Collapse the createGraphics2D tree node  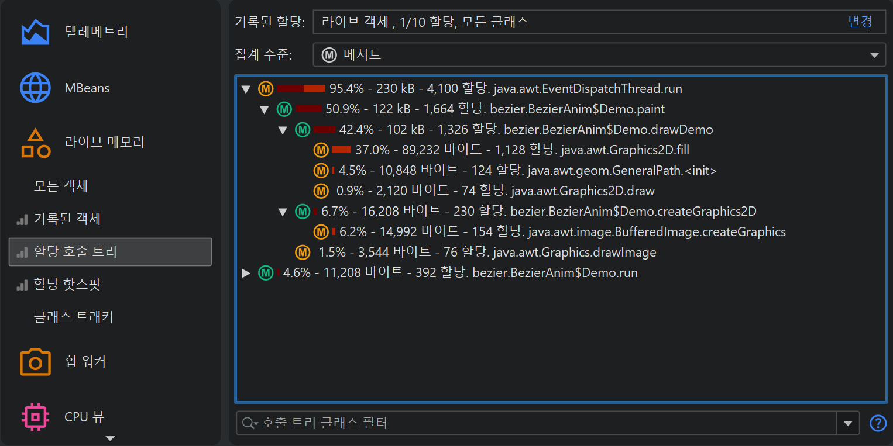283,212
